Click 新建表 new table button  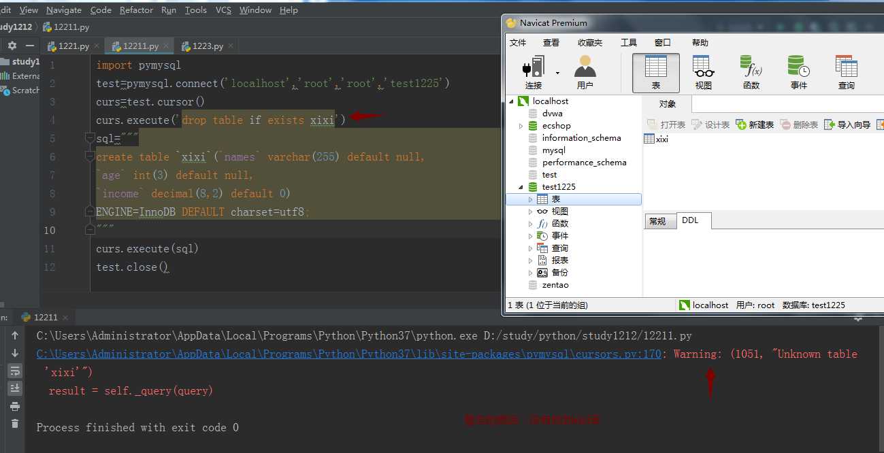point(755,124)
